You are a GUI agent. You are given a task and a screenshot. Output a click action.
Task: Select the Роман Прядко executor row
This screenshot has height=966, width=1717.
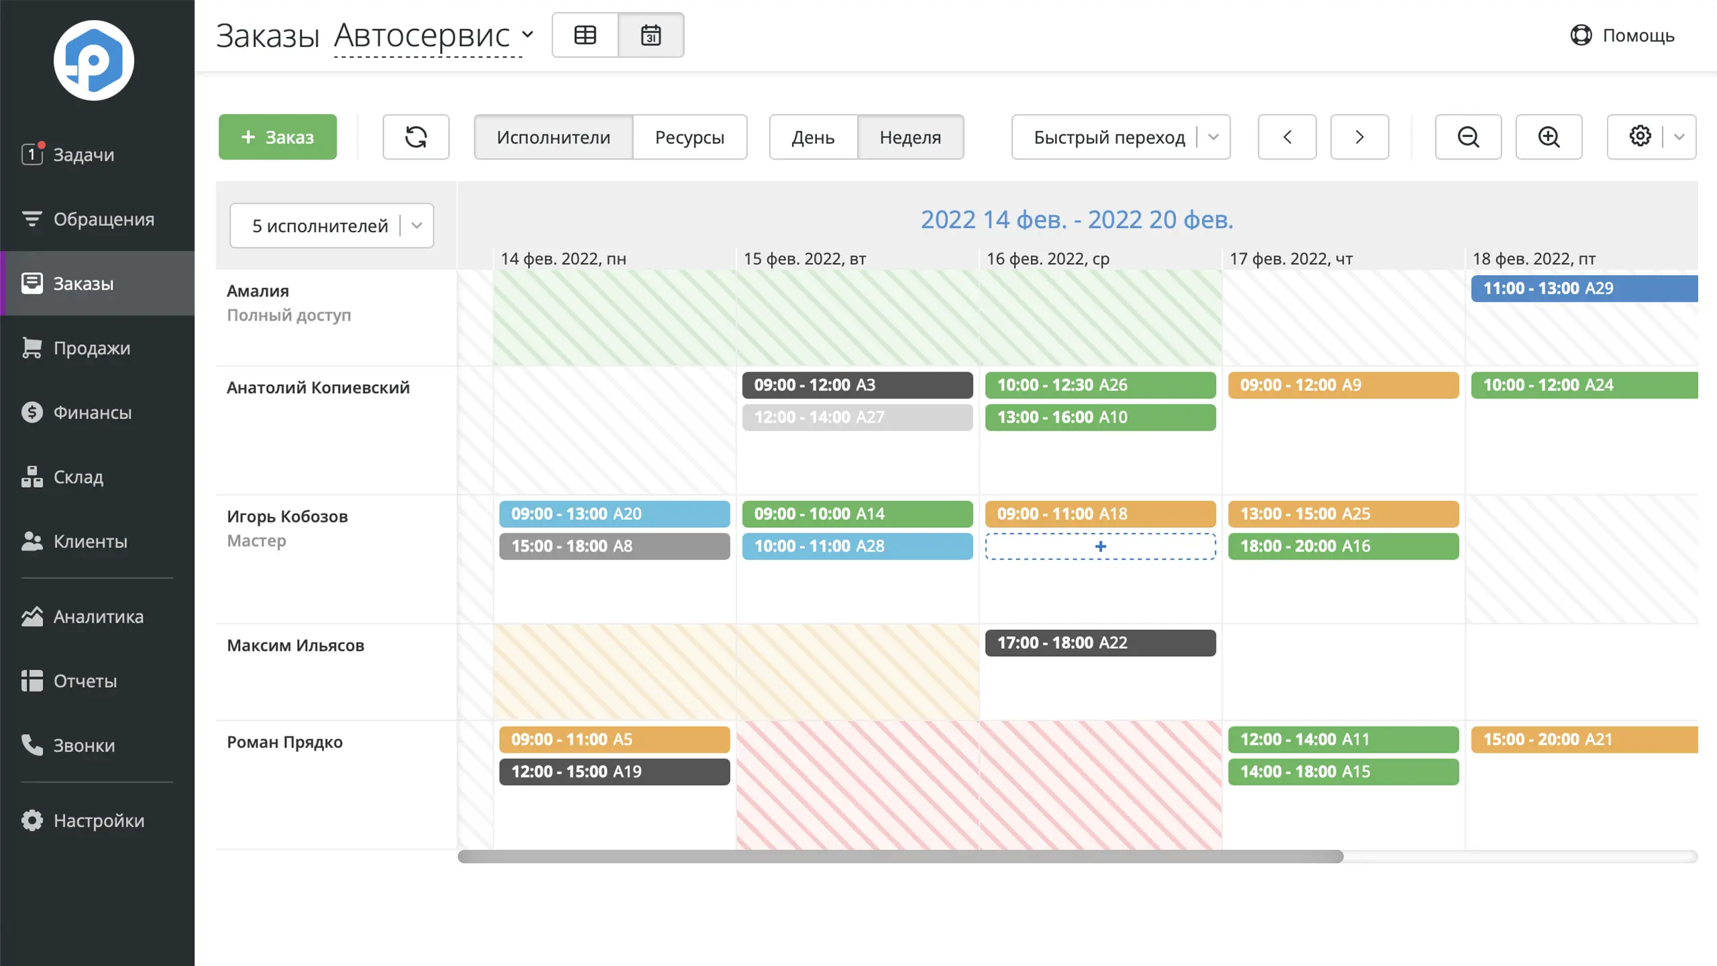(x=336, y=785)
